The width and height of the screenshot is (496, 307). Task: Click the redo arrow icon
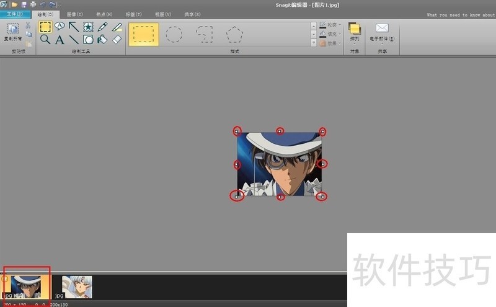52,4
